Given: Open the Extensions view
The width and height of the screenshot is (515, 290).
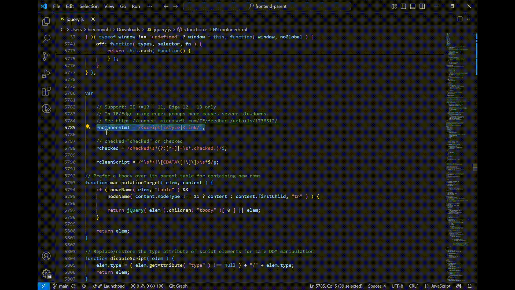Looking at the screenshot, I should click(46, 91).
